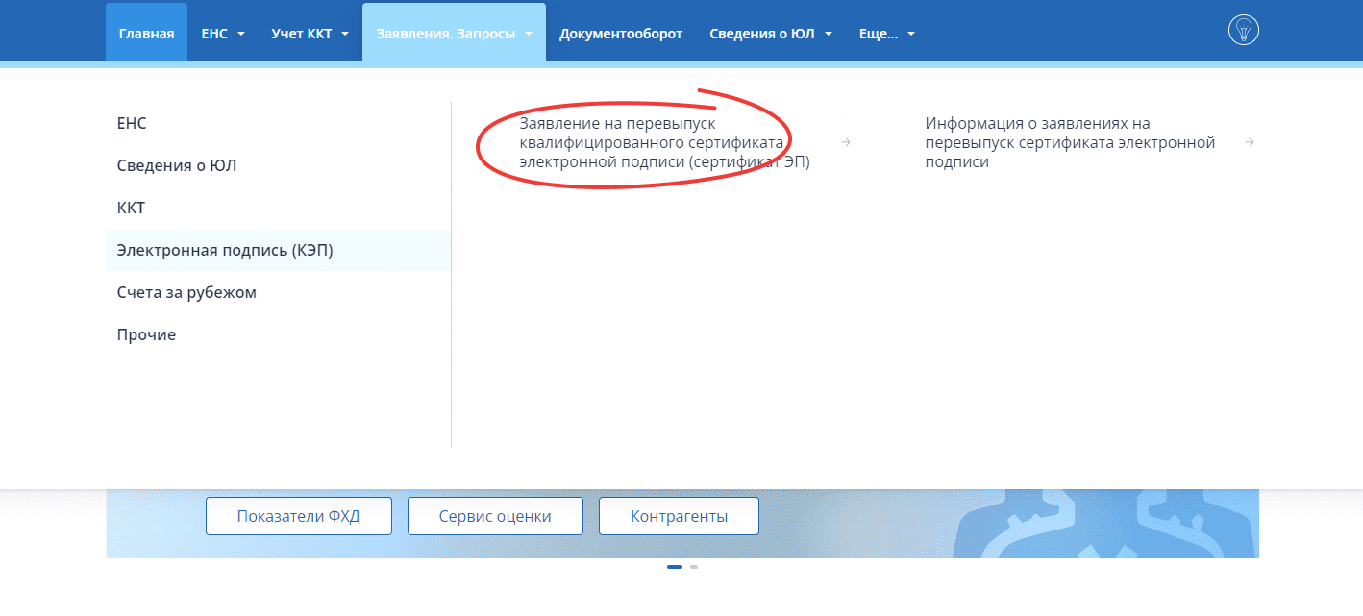Viewport: 1363px width, 616px height.
Task: Select ЕНС category in left sidebar list
Action: click(x=132, y=123)
